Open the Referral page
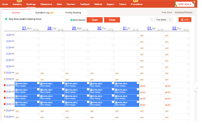The height and width of the screenshot is (126, 202). (x=98, y=4)
